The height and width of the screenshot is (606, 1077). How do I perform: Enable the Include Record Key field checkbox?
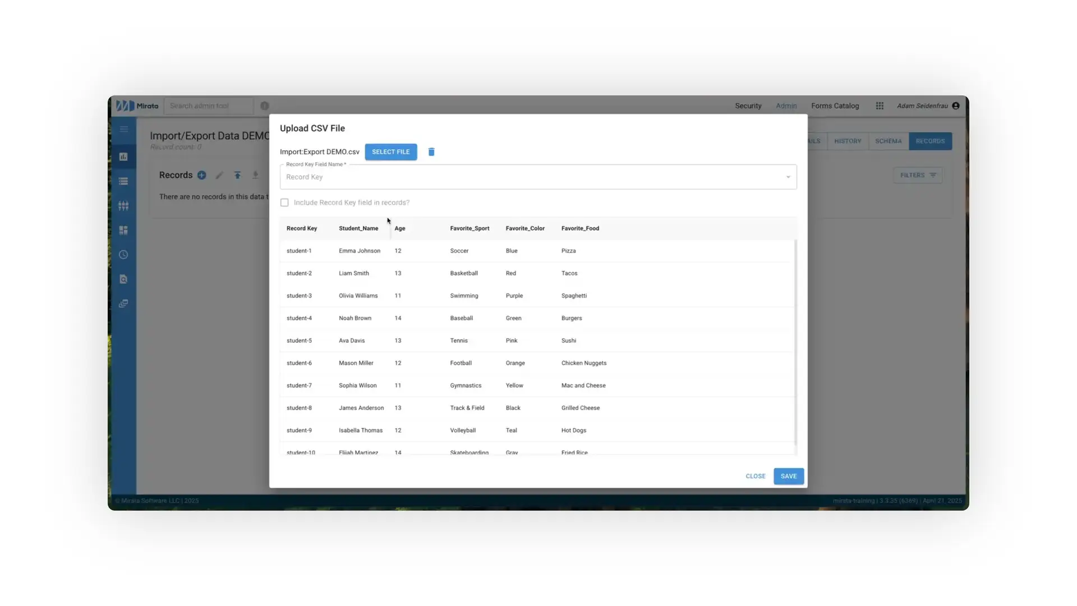tap(284, 203)
